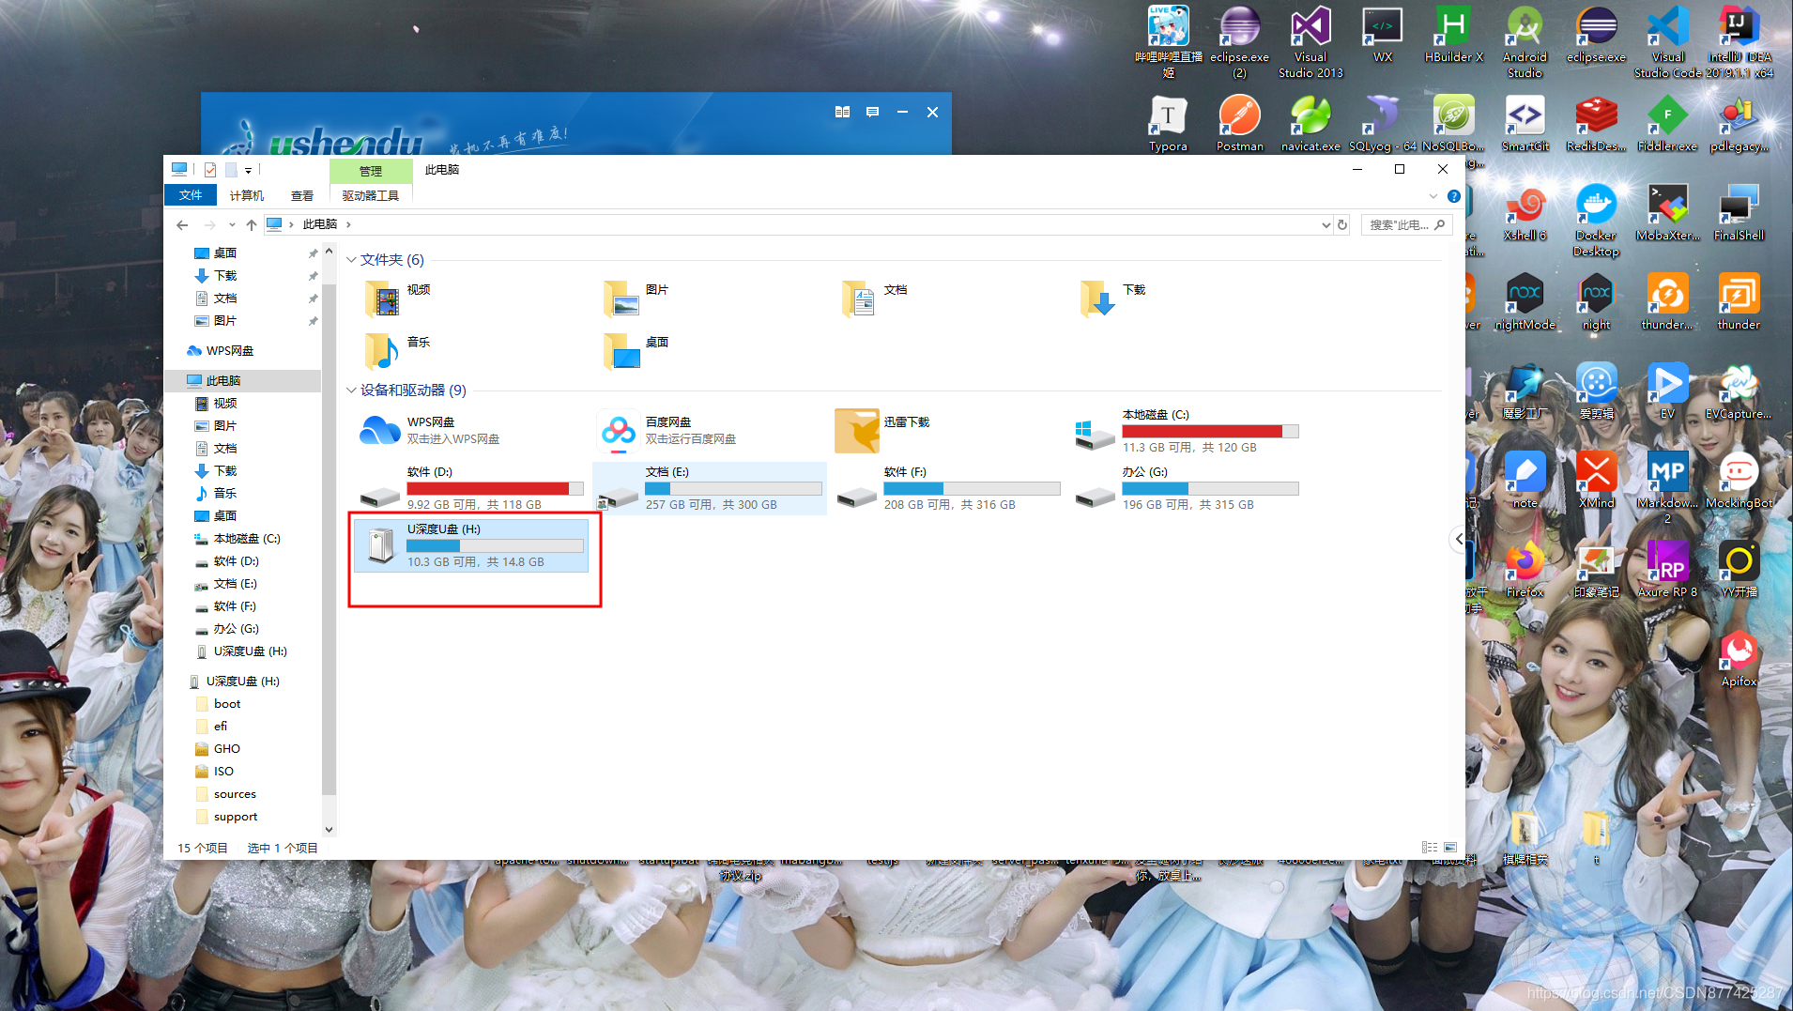Select 软件 (D:) drive

(472, 488)
